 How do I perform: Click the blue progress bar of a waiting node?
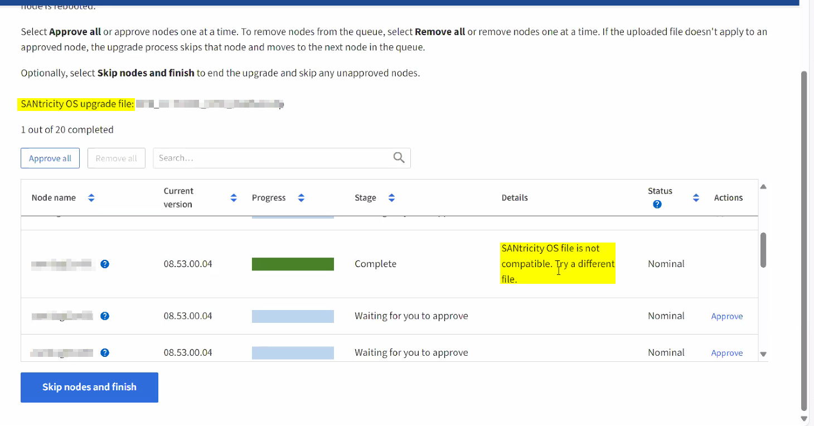[x=293, y=316]
